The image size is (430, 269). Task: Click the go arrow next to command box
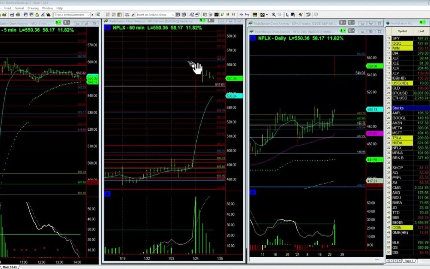pos(92,15)
